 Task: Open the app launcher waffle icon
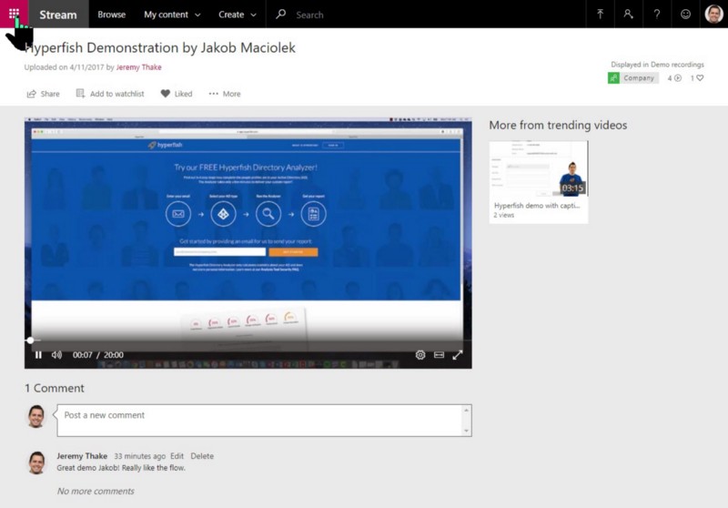point(14,14)
